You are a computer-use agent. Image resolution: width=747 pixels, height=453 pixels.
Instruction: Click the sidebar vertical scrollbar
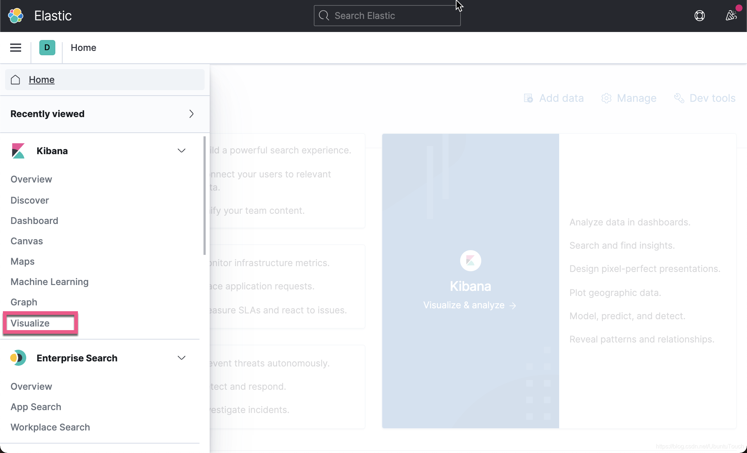point(205,196)
